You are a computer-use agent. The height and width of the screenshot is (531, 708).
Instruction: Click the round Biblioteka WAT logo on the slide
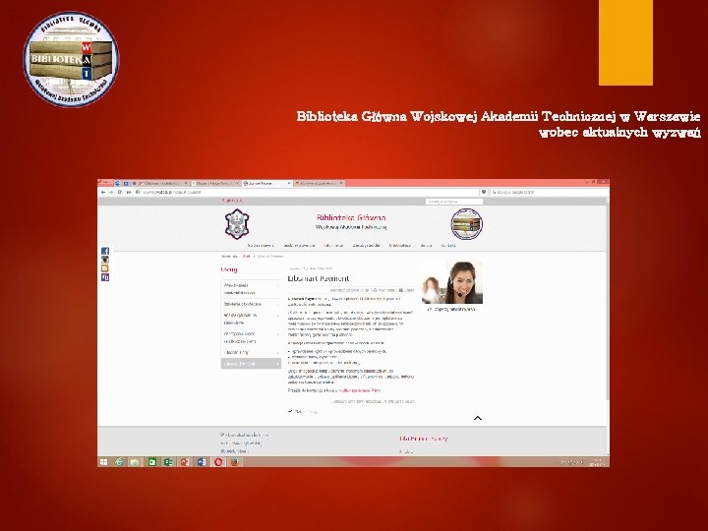tap(72, 59)
